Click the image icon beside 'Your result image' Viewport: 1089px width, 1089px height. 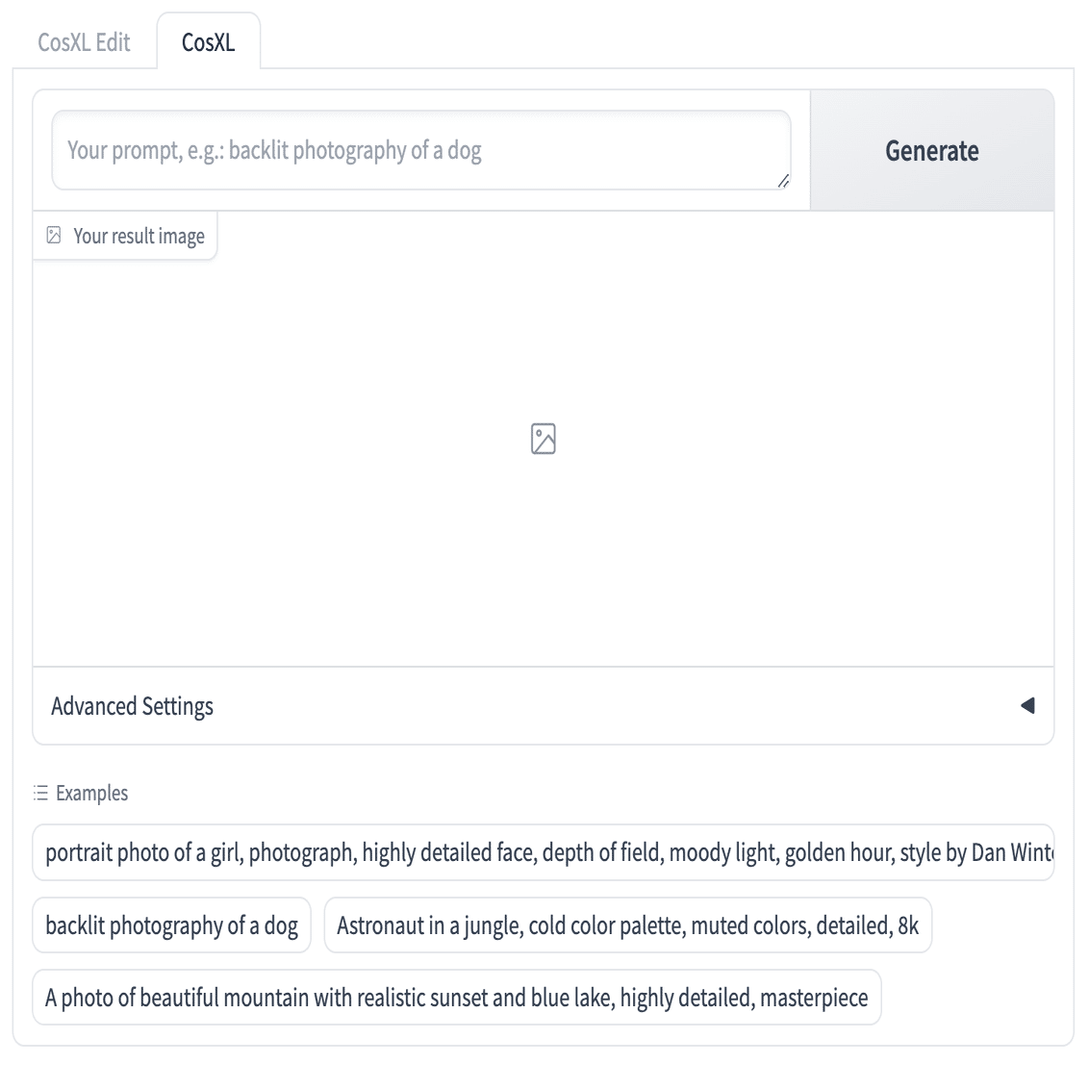[54, 236]
